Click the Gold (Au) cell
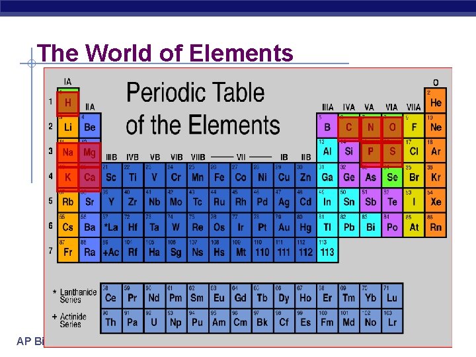Viewport: 476px width, 357px height. tap(284, 225)
